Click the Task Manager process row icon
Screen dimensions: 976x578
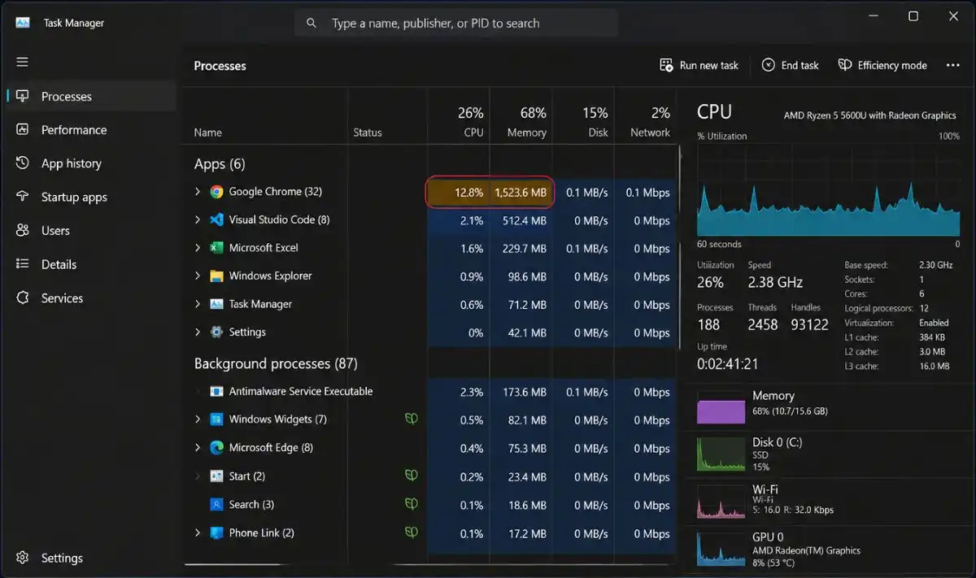(x=216, y=304)
